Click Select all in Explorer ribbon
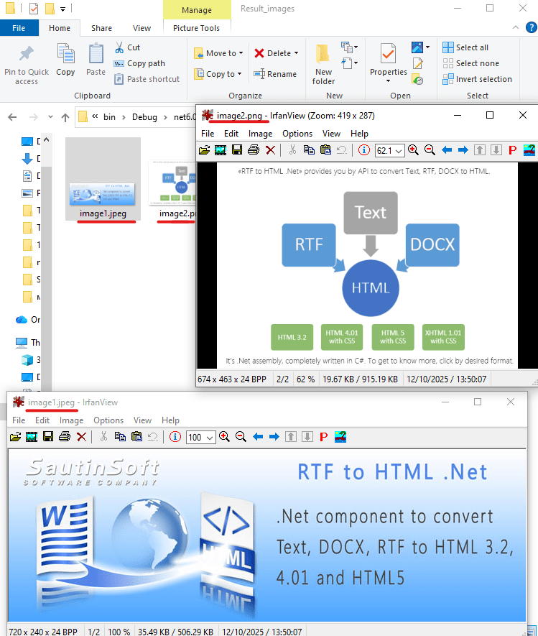538x636 pixels. point(465,47)
